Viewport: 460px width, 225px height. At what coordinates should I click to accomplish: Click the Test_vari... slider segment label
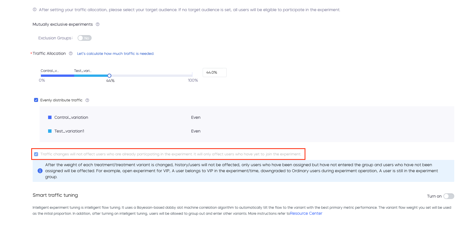[x=83, y=71]
